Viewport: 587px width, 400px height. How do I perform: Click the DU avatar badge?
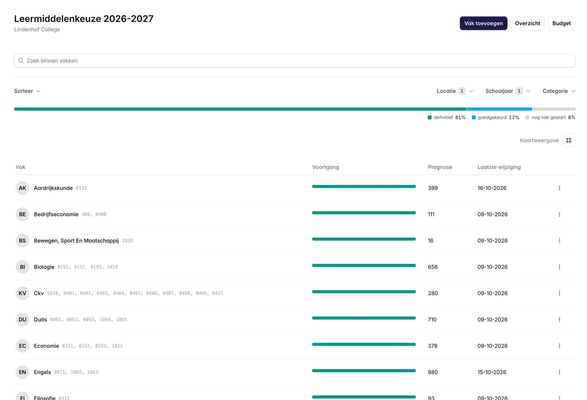click(22, 320)
